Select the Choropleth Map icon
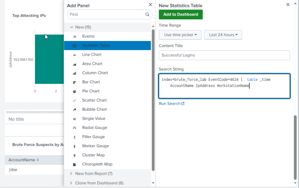This screenshot has width=299, height=188. click(75, 164)
